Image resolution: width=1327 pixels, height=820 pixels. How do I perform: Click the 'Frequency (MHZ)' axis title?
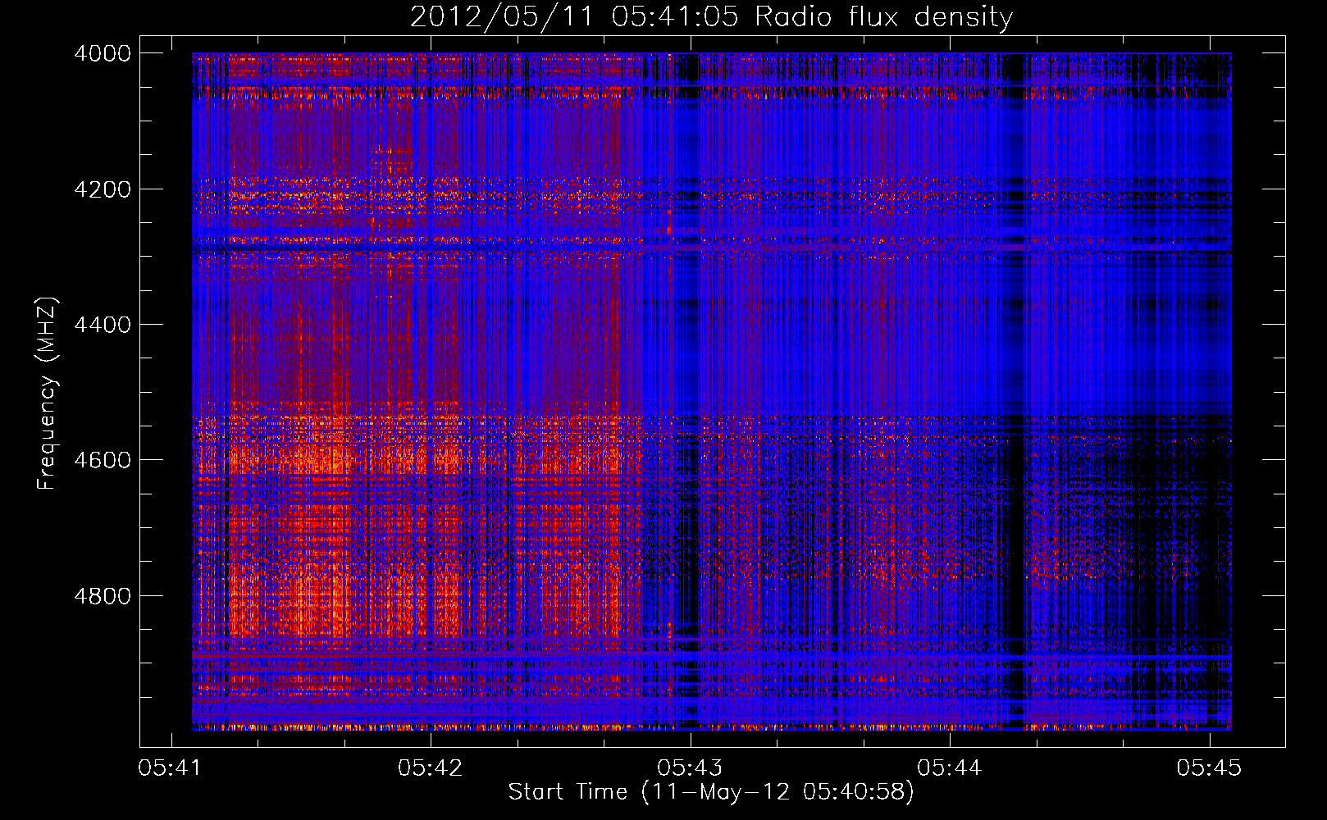point(48,394)
